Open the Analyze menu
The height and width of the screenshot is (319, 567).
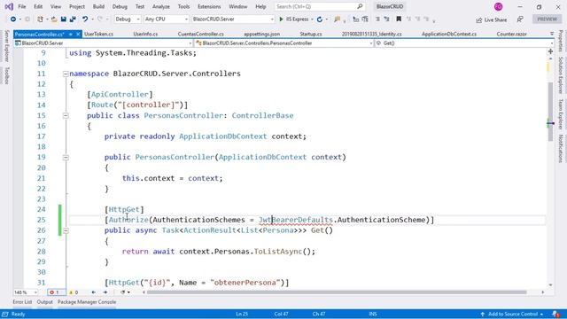pos(161,6)
